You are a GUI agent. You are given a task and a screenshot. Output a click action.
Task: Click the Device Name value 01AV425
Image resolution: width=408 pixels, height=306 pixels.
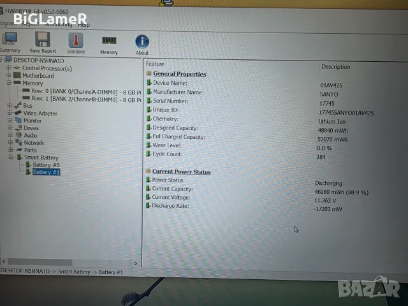(331, 85)
